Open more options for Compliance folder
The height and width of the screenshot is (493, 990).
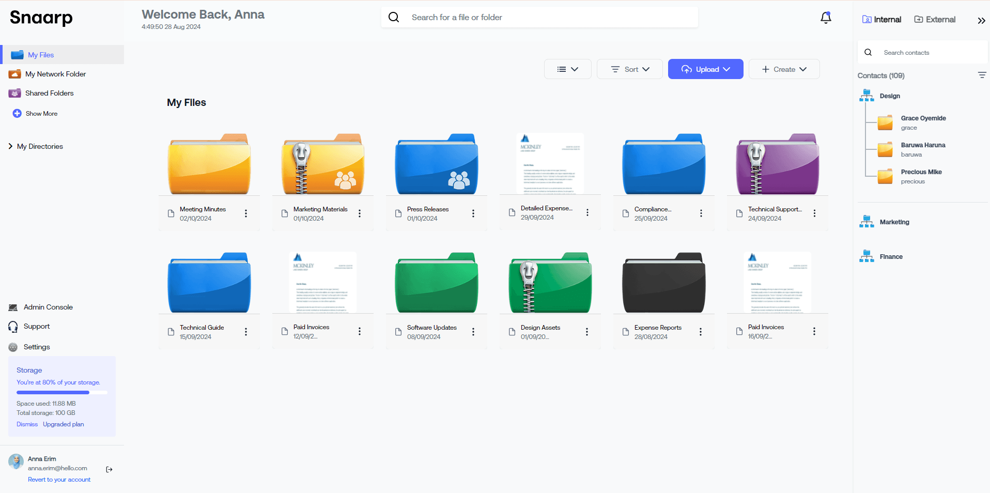[701, 213]
